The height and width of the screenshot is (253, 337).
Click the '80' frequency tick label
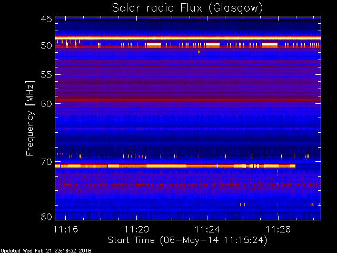(46, 217)
